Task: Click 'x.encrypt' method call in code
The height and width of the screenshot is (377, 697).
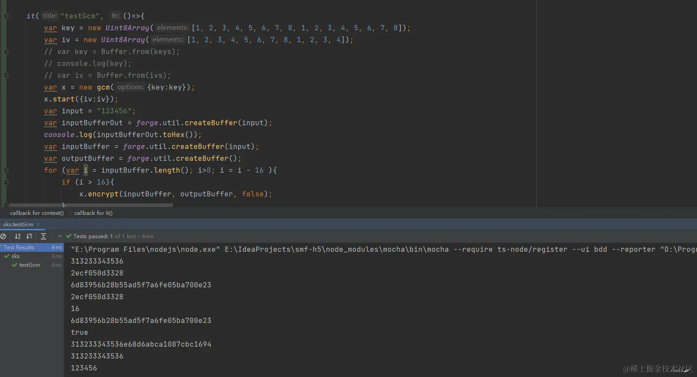Action: (x=99, y=194)
